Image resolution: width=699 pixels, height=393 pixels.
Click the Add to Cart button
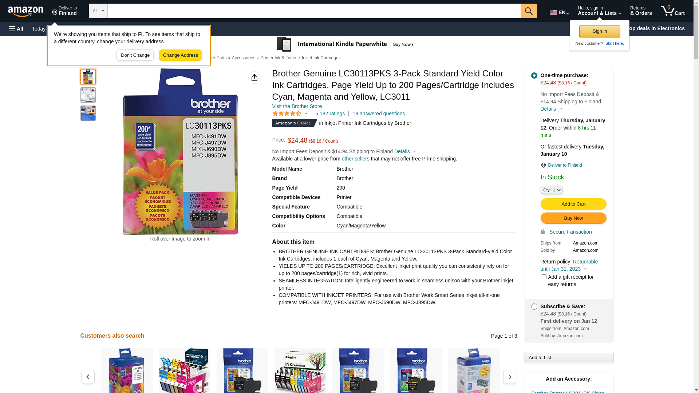573,204
